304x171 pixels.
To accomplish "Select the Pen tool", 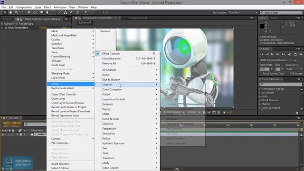I will point(47,12).
